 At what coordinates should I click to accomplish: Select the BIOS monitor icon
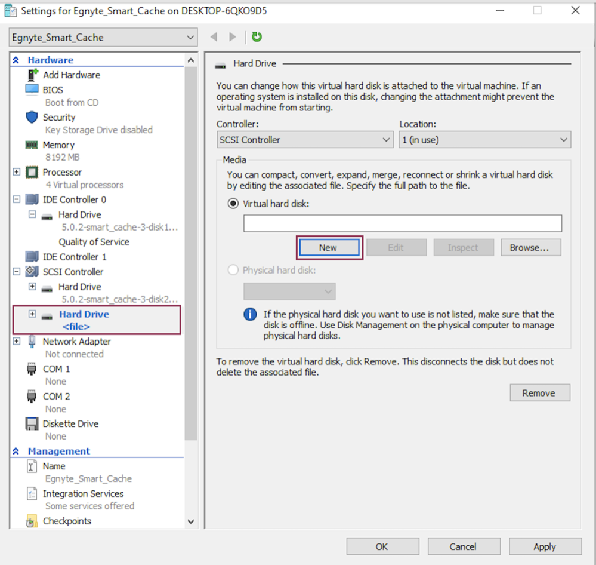click(32, 90)
